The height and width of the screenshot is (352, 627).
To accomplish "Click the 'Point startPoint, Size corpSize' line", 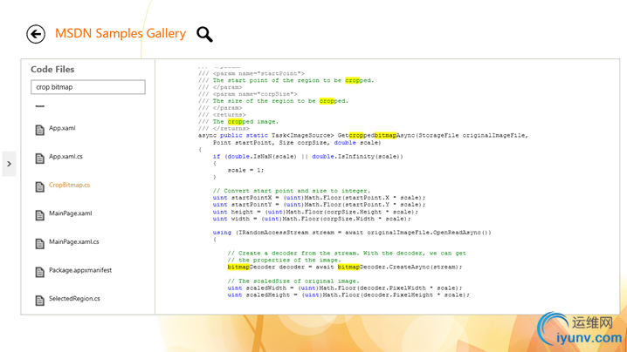I will (x=297, y=143).
